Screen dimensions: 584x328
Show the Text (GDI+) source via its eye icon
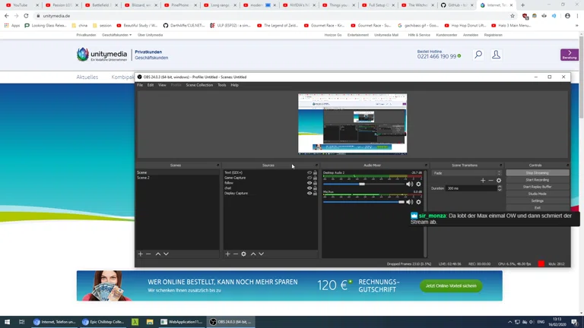309,172
